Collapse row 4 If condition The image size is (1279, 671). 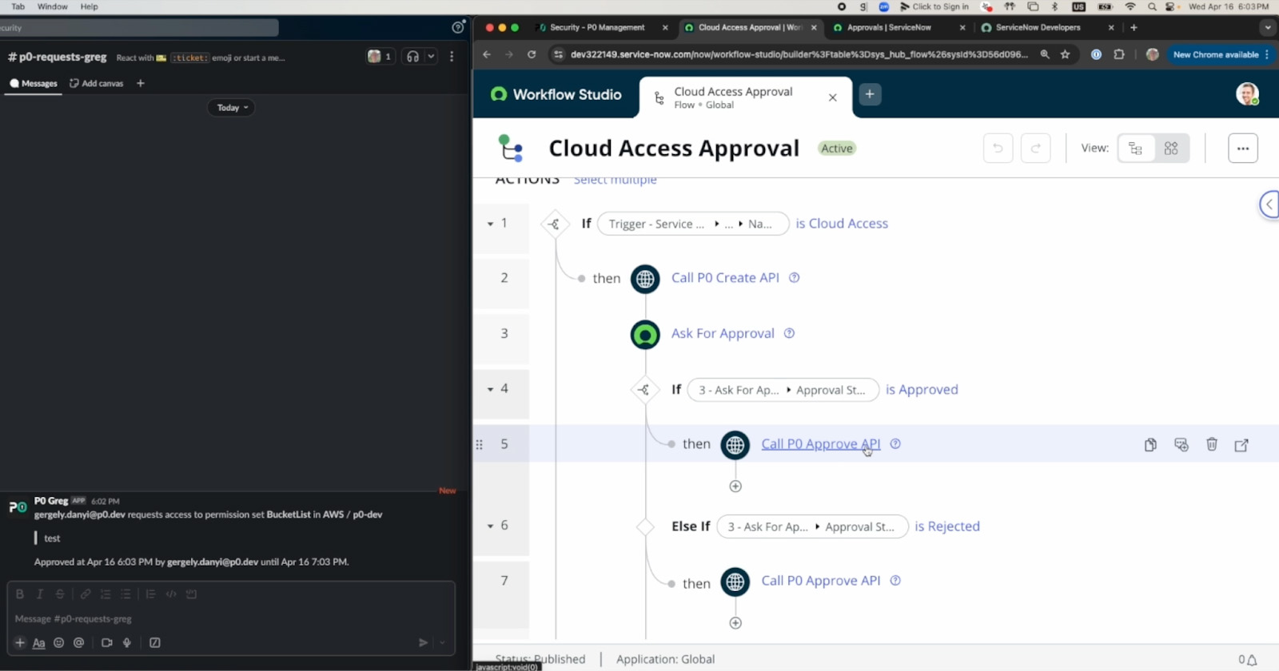[490, 389]
